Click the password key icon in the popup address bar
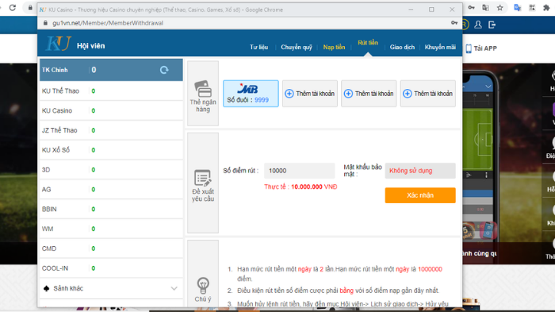Image resolution: width=555 pixels, height=312 pixels. pyautogui.click(x=454, y=23)
